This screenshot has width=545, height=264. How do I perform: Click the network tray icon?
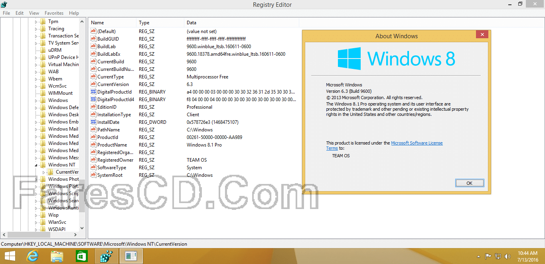point(498,256)
